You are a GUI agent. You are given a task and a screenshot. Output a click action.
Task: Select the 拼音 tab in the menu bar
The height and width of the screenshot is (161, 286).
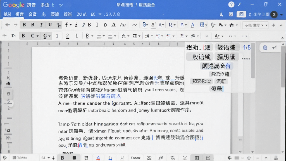[20, 14]
